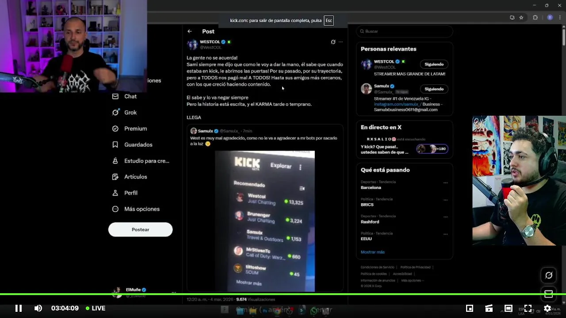Screen dimensions: 566x318
Task: Open Guardados bookmarks
Action: (132, 145)
